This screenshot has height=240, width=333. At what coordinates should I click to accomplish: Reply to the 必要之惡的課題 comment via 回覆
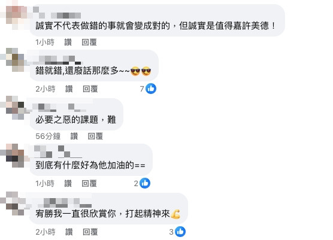[x=95, y=136]
